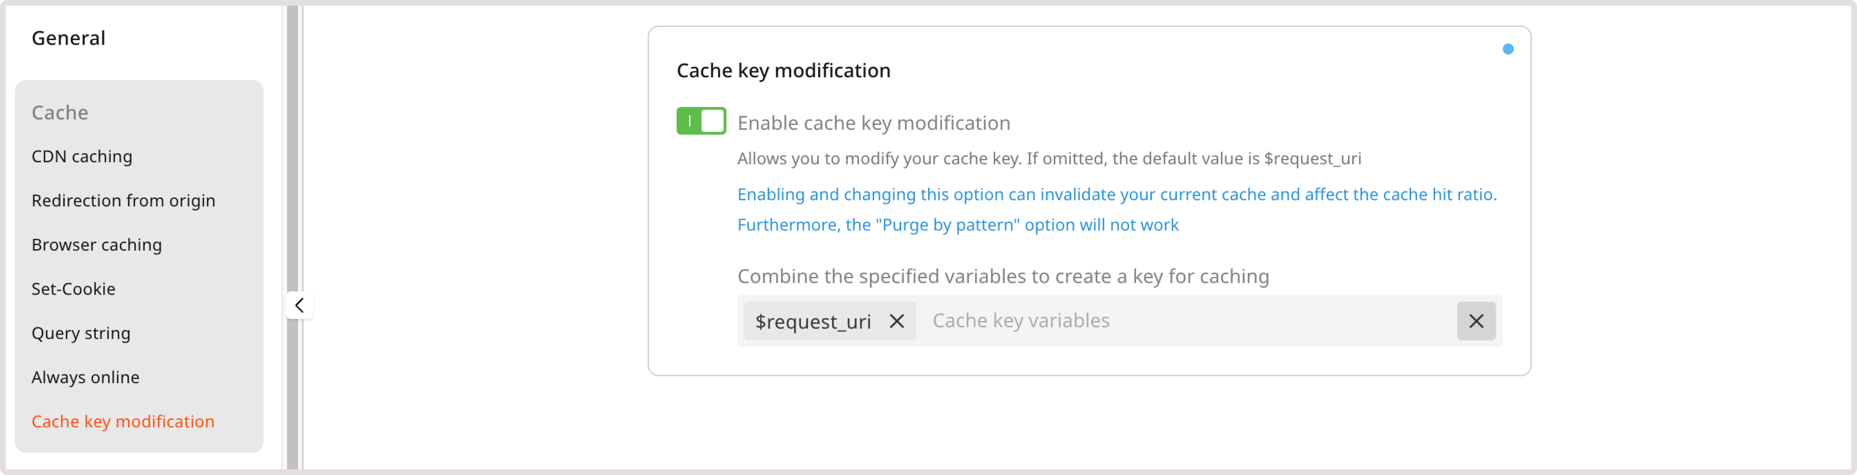
Task: Select the $request_uri variable chip
Action: tap(812, 322)
